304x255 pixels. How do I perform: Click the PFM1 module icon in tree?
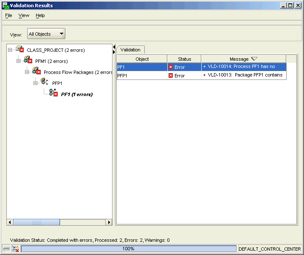pos(28,61)
